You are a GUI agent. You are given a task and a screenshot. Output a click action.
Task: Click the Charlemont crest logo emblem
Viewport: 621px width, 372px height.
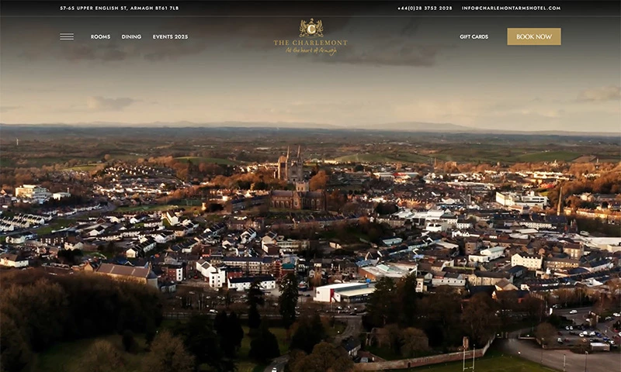(310, 27)
